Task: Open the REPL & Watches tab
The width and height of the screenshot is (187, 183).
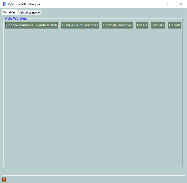Action: pyautogui.click(x=29, y=13)
